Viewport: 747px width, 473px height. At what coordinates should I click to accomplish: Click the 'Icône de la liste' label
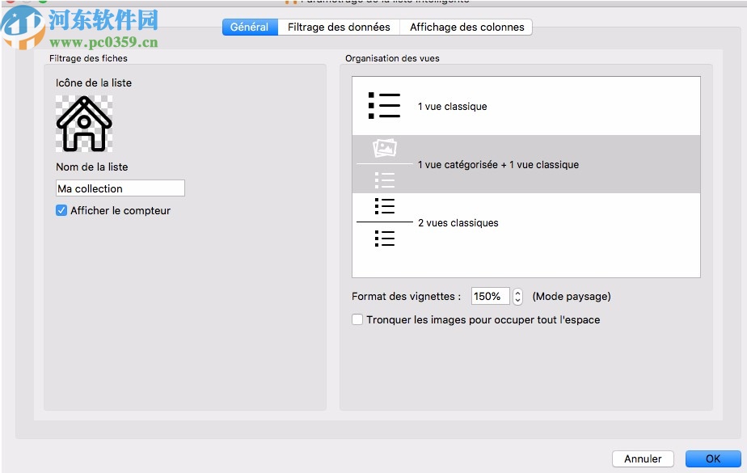click(x=94, y=83)
